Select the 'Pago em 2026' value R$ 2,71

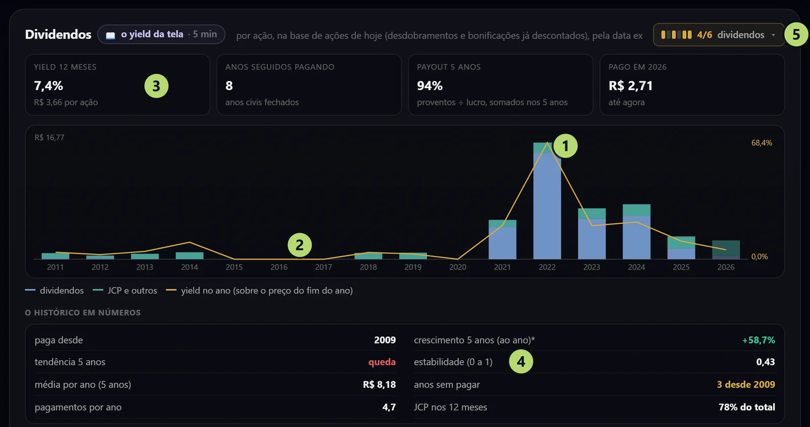[x=631, y=86]
